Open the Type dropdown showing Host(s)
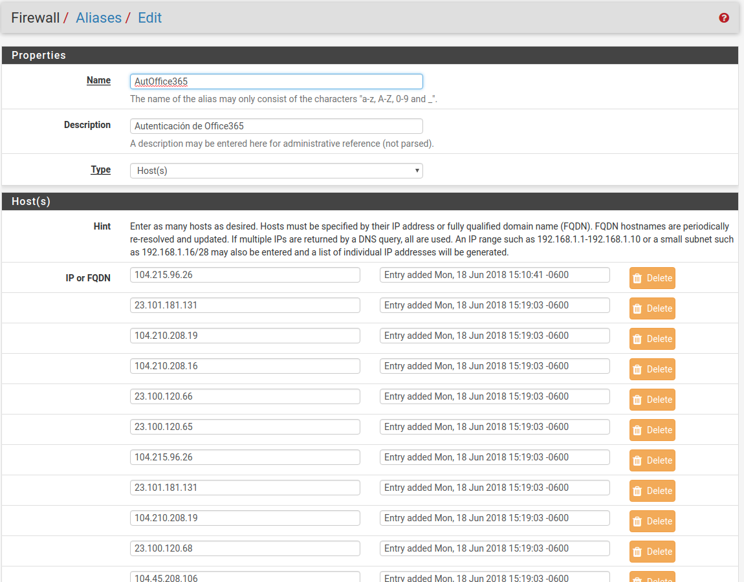This screenshot has height=582, width=744. pyautogui.click(x=276, y=171)
